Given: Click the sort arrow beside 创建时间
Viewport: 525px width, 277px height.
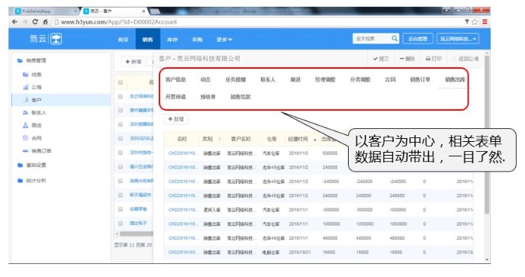Looking at the screenshot, I should coord(314,140).
